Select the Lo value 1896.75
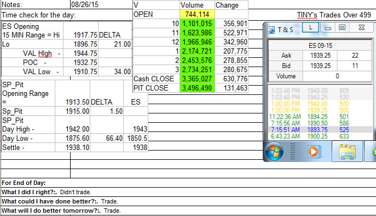The image size is (376, 216). [x=81, y=44]
